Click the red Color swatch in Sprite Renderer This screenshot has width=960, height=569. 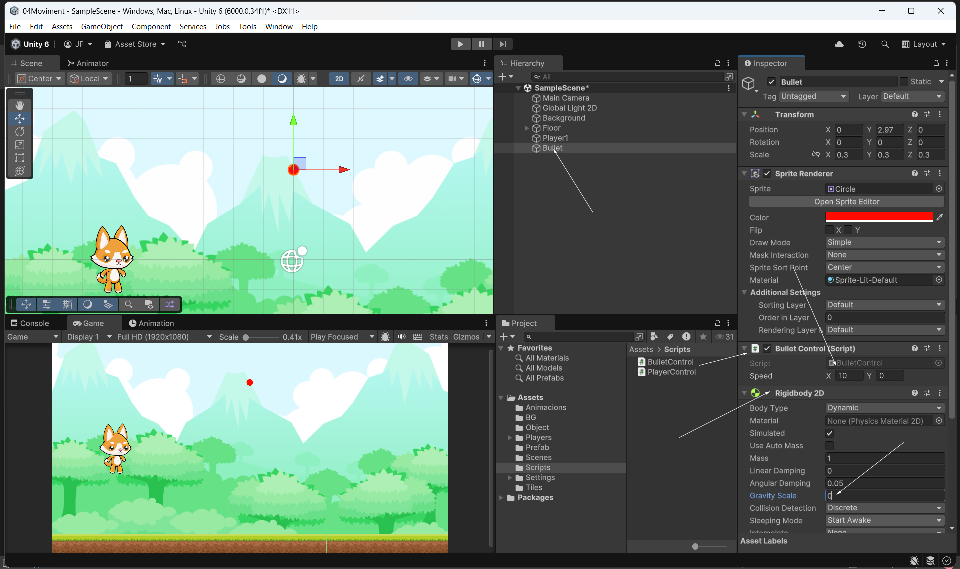879,217
